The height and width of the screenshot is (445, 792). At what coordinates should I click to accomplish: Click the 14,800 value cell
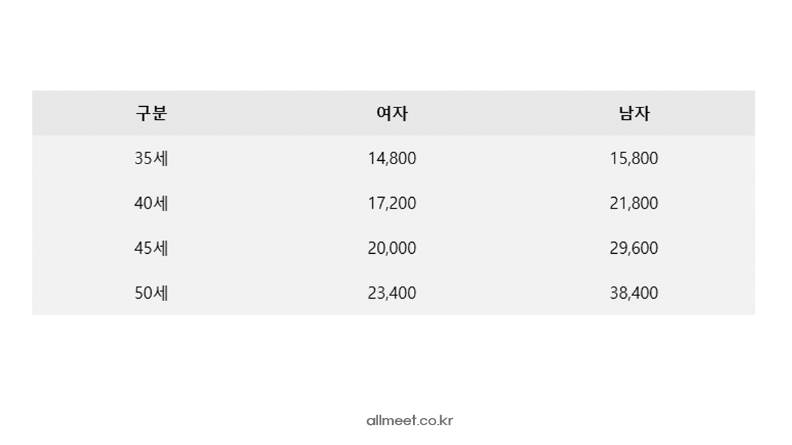point(392,158)
